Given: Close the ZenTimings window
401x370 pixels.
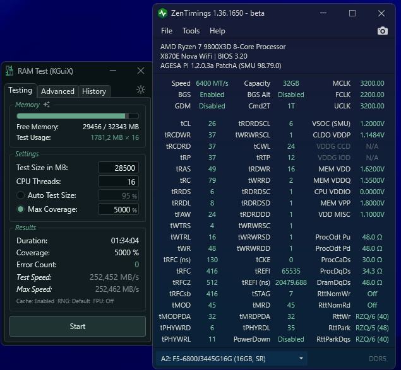Looking at the screenshot, I should (381, 13).
